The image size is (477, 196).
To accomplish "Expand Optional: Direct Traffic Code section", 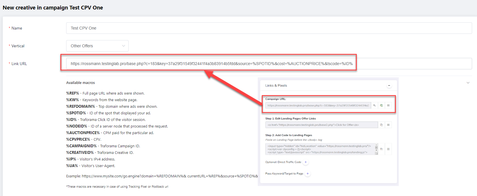I will 306,162.
